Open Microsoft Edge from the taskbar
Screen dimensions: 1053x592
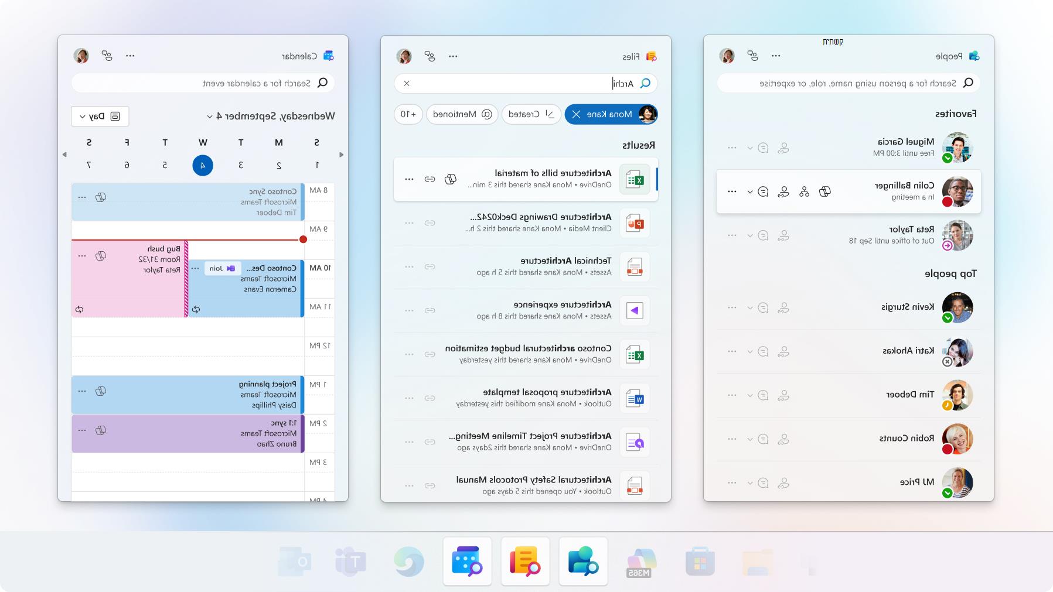pos(408,562)
